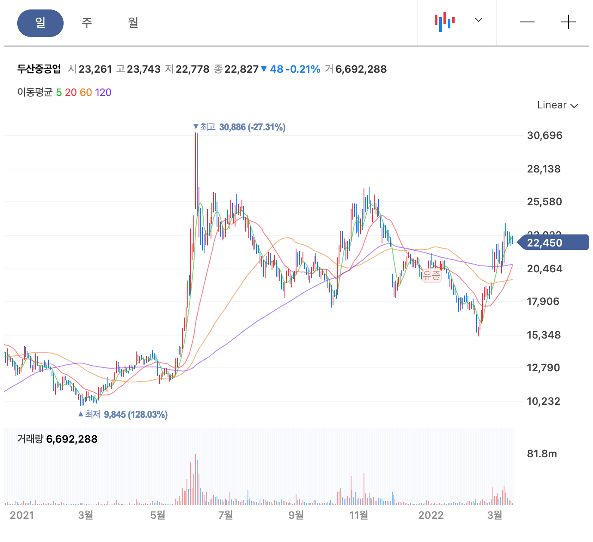The width and height of the screenshot is (593, 542).
Task: Click the 15,348 y-axis price label
Action: pos(544,335)
